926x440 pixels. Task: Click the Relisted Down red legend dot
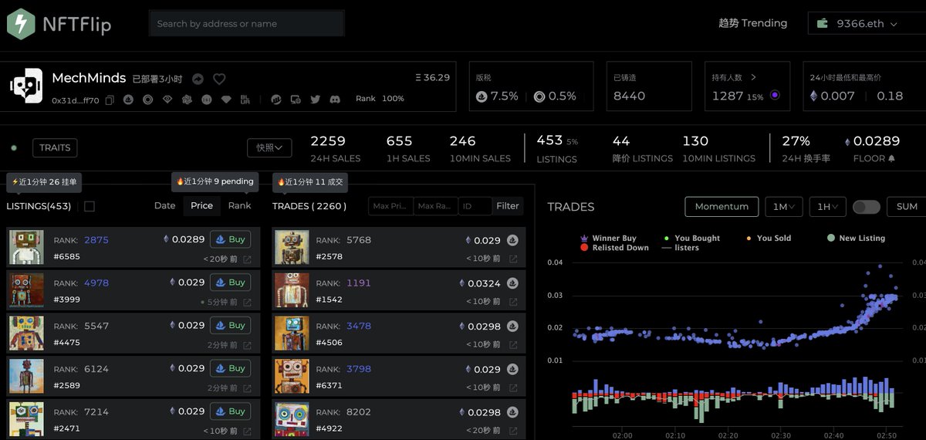(x=584, y=248)
